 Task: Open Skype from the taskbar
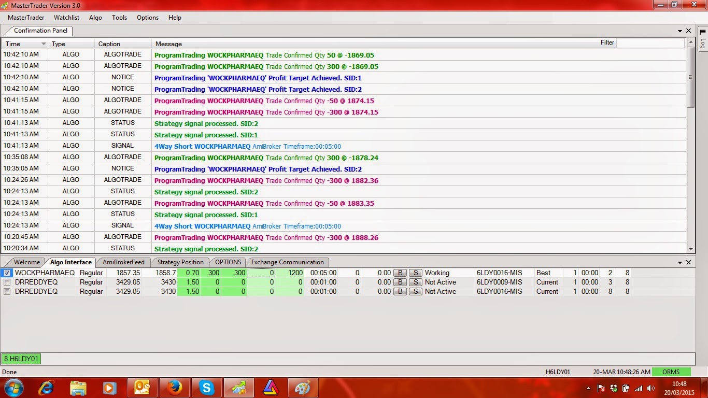(207, 388)
